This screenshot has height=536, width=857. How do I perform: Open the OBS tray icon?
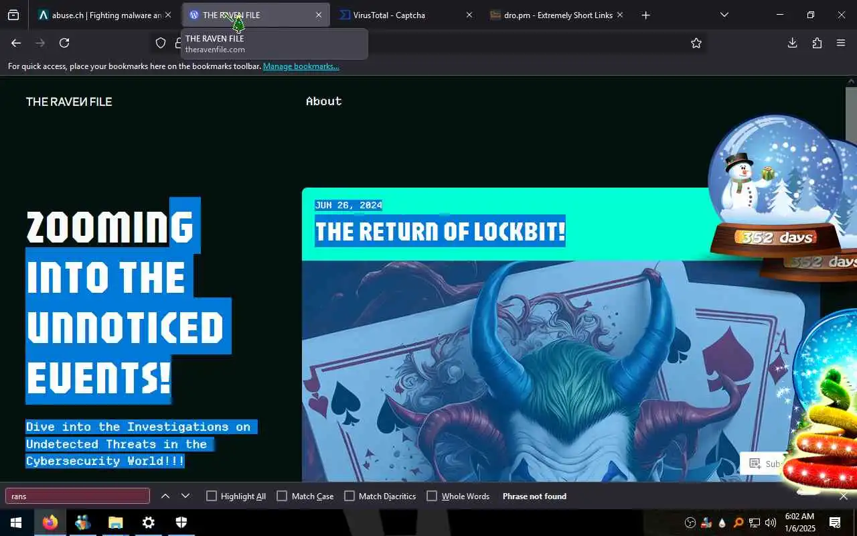click(690, 523)
